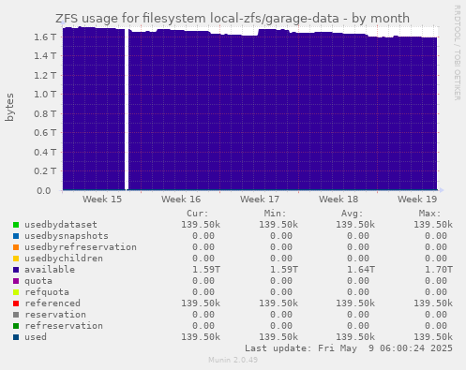The image size is (466, 370).
Task: Click the 'Avg:' column header
Action: [x=353, y=214]
